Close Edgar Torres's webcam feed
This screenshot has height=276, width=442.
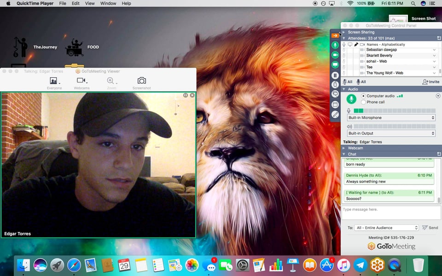(192, 96)
